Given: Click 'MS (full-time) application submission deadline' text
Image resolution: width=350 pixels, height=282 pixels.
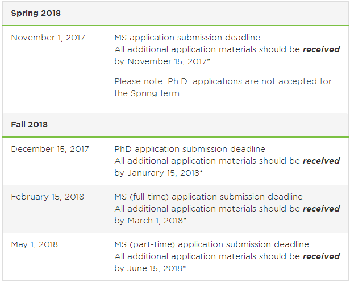Looking at the screenshot, I should pyautogui.click(x=209, y=197).
